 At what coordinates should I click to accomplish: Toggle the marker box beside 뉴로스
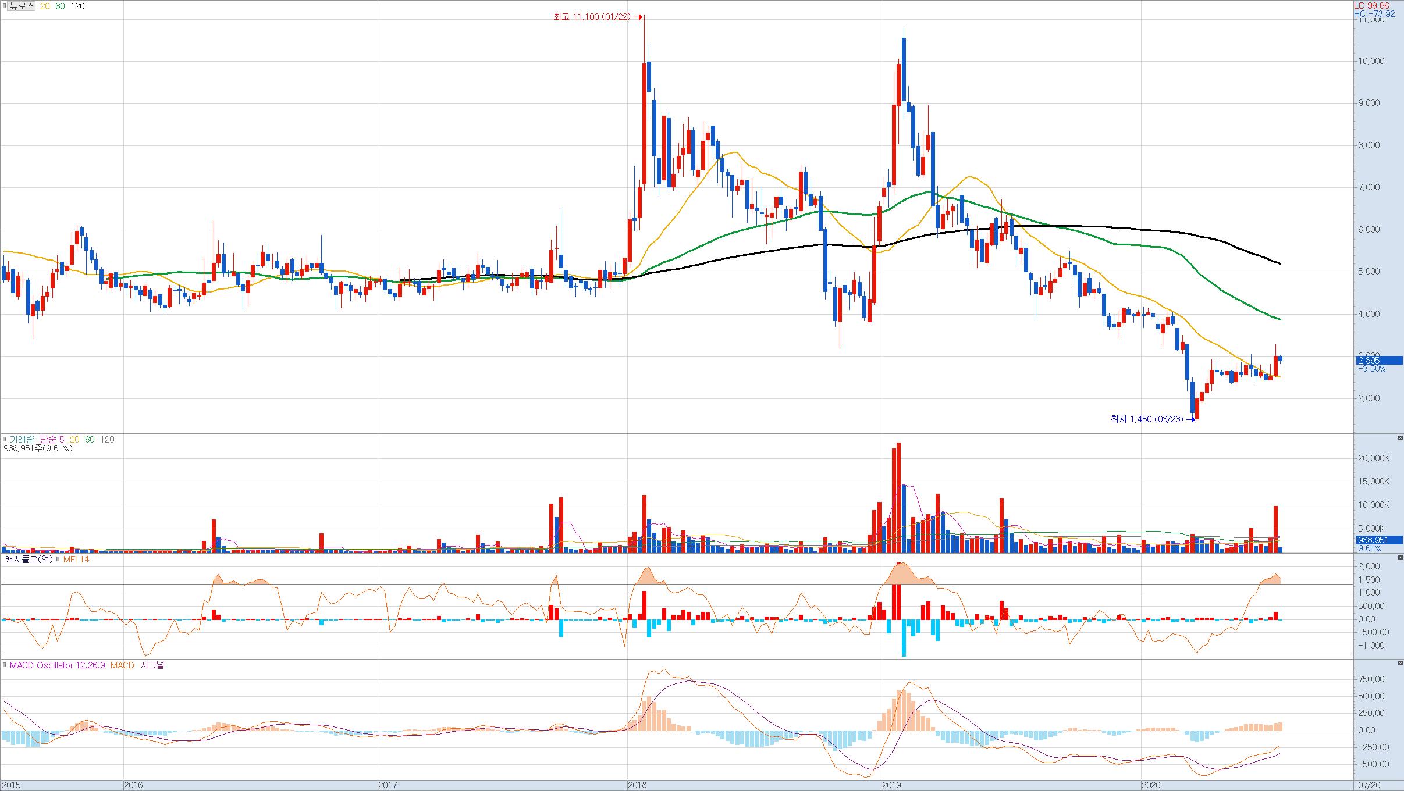click(x=5, y=6)
